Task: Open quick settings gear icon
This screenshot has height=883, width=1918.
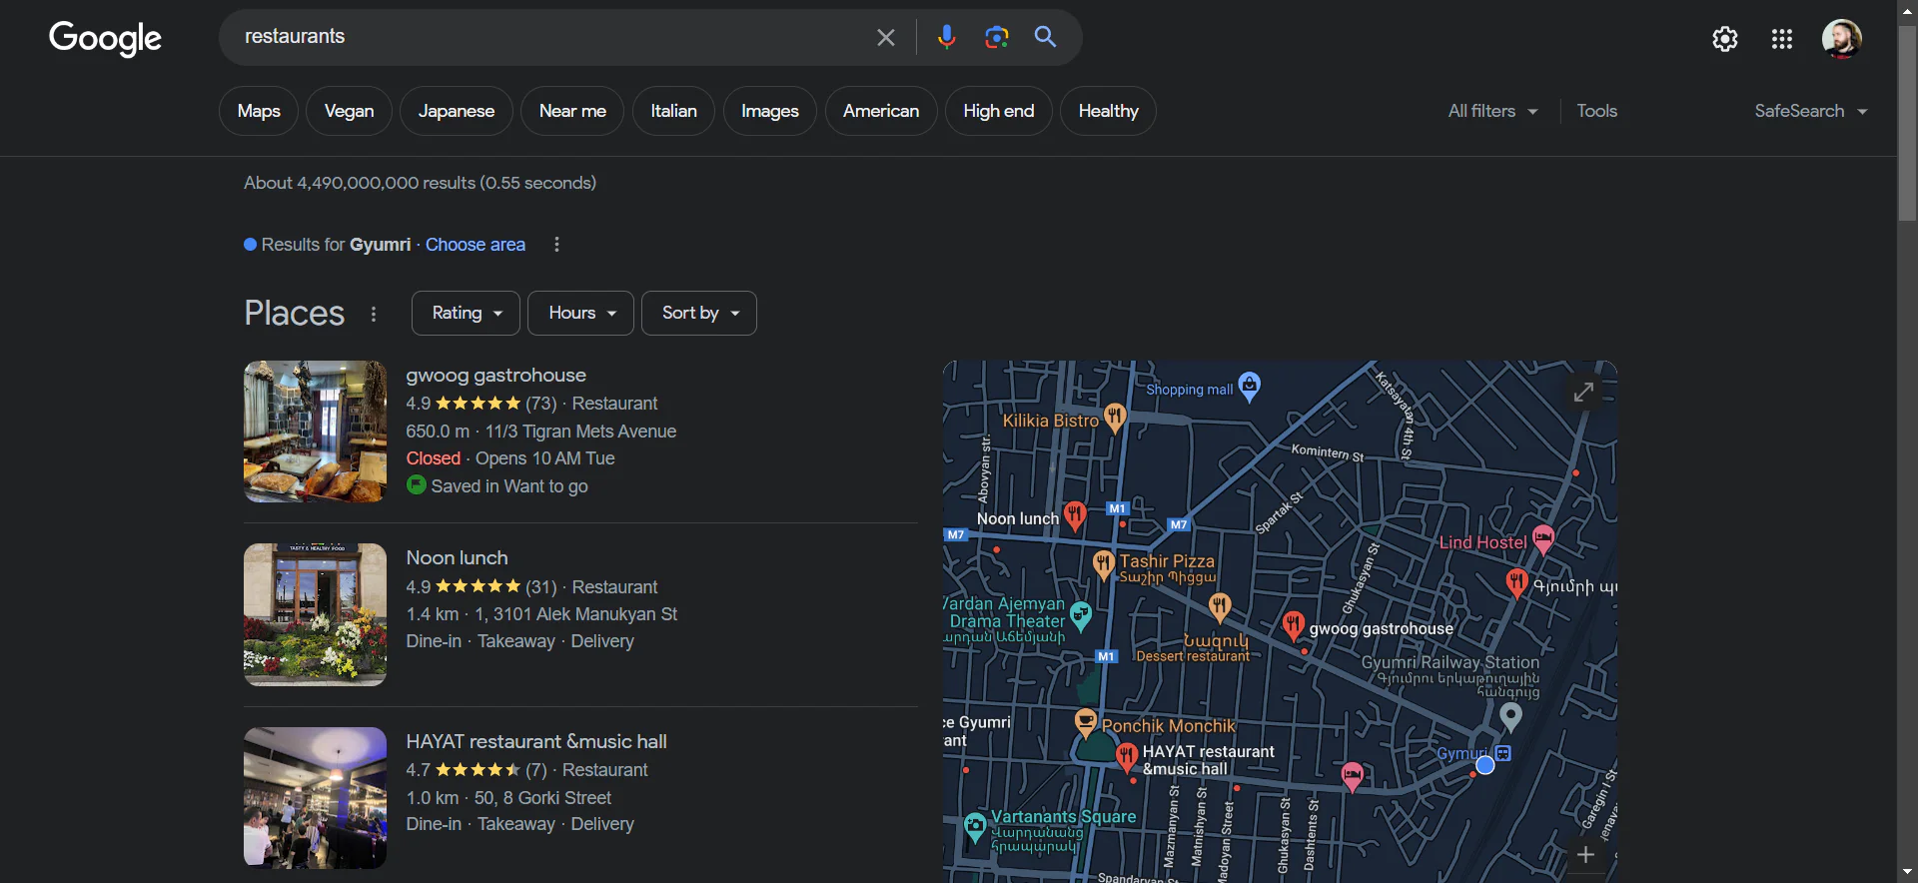Action: [x=1725, y=39]
